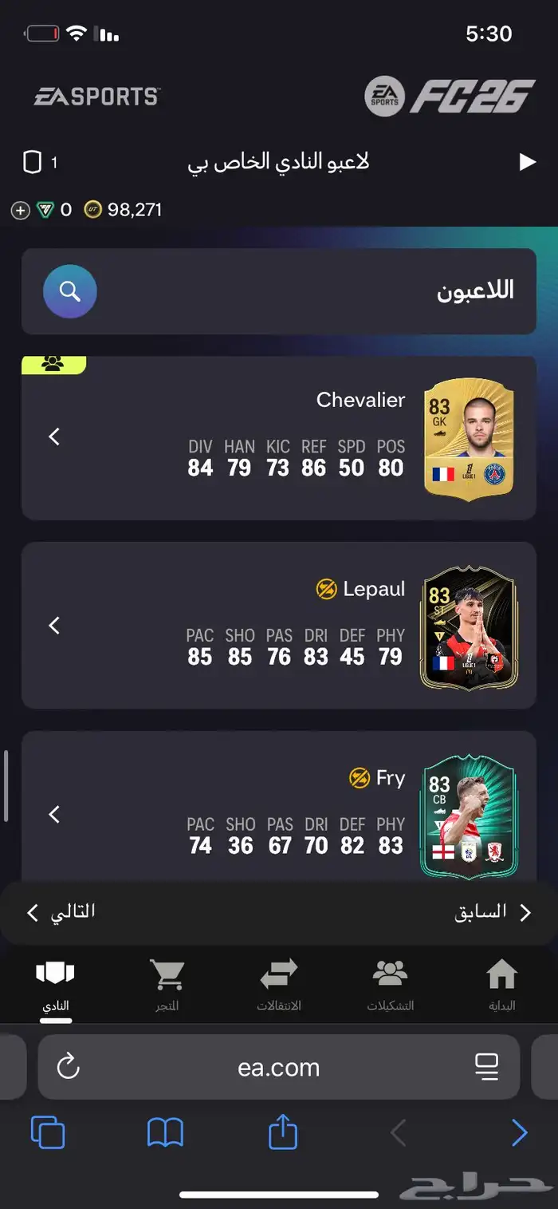The height and width of the screenshot is (1209, 558).
Task: Open Safari share sheet icon
Action: [283, 1132]
